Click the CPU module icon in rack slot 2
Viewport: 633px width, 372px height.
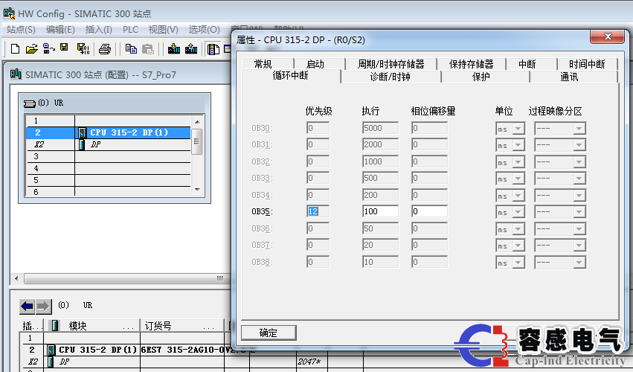click(x=83, y=132)
